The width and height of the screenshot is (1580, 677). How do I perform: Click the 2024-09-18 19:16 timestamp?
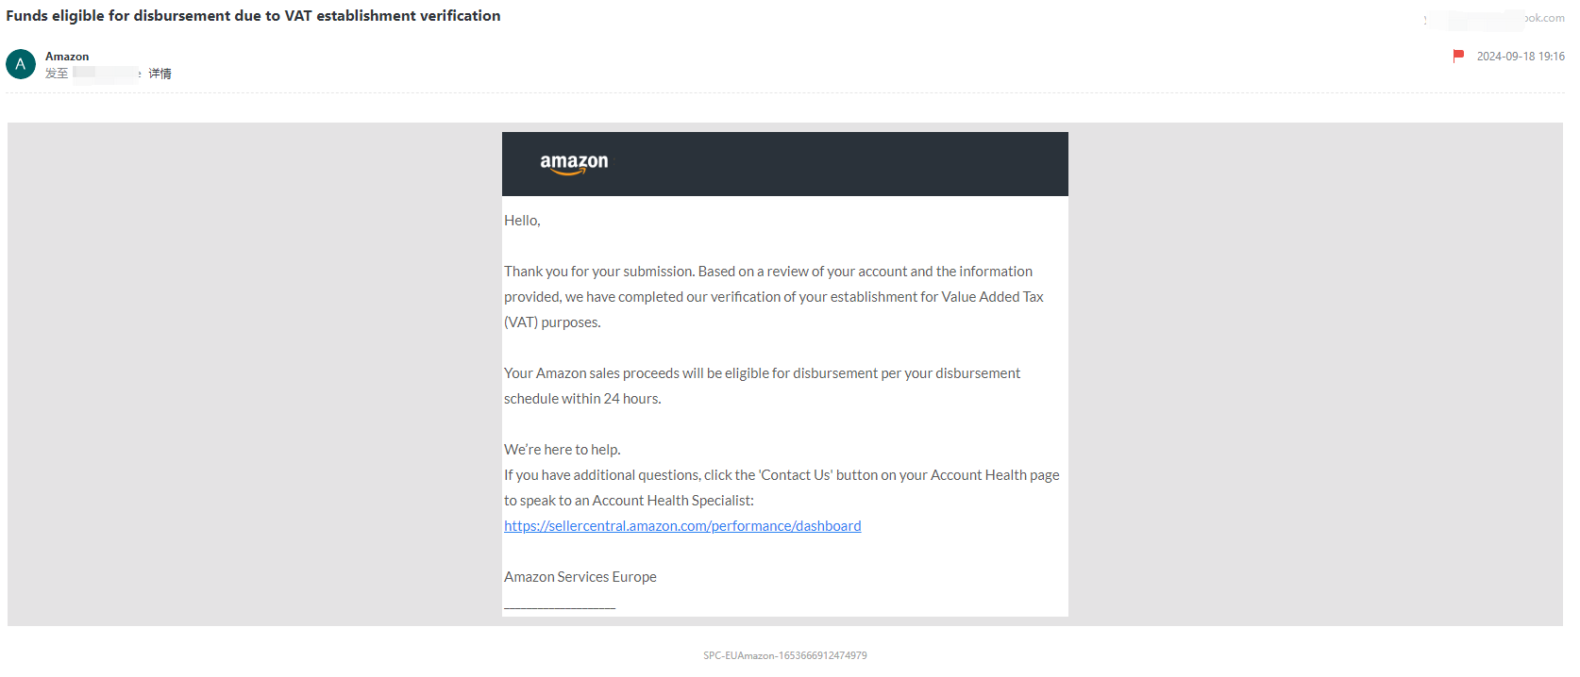pyautogui.click(x=1520, y=57)
